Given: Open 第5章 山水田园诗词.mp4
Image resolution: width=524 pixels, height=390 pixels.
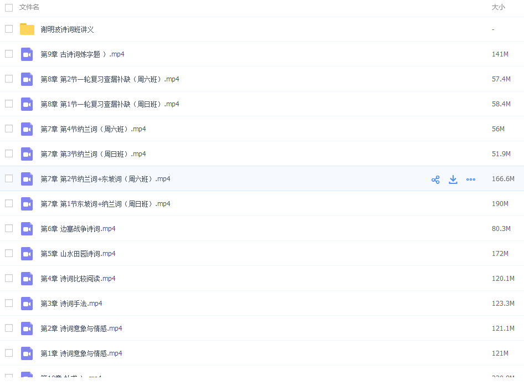Looking at the screenshot, I should tap(78, 254).
